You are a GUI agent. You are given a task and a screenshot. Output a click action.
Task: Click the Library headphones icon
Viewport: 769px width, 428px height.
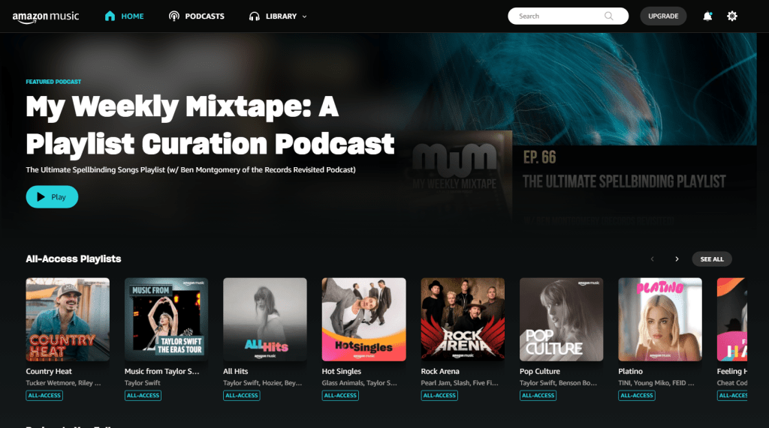tap(255, 16)
